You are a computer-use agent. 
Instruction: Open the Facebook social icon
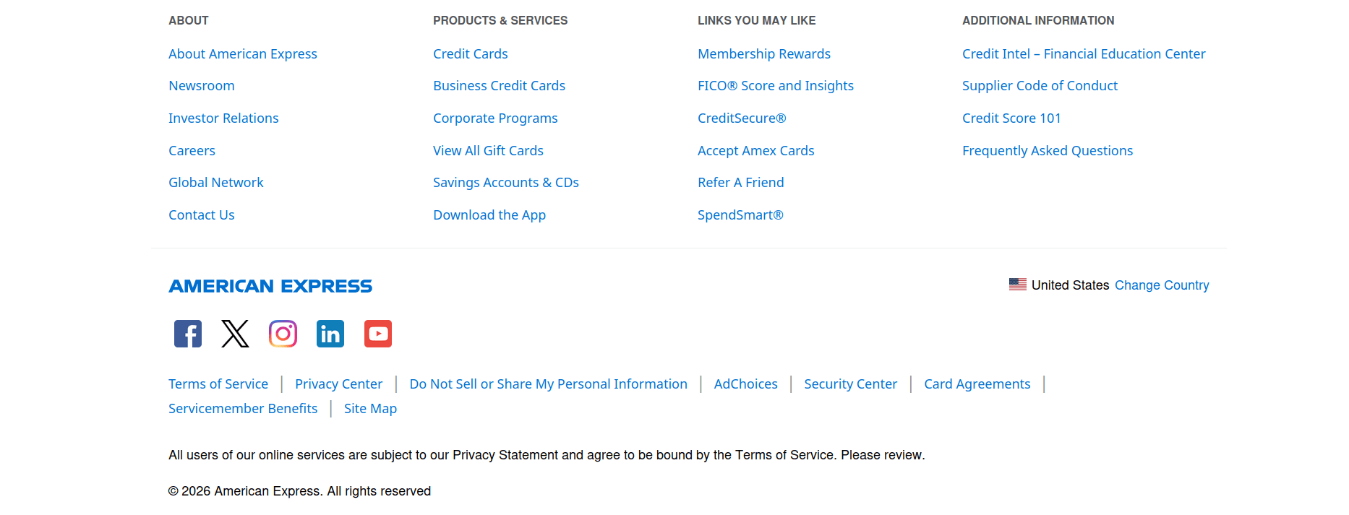[x=188, y=334]
